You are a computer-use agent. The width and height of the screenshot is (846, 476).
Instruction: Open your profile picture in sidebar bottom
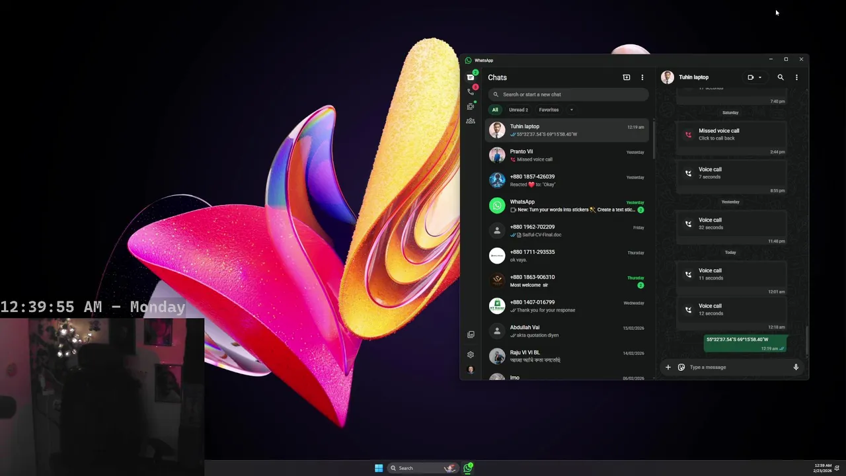pyautogui.click(x=471, y=370)
